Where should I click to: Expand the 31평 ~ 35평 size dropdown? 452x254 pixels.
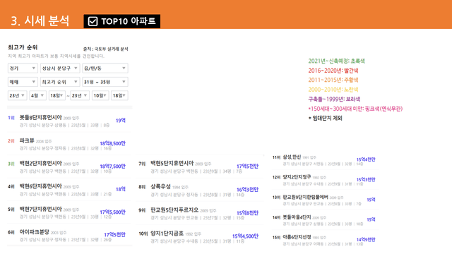point(105,82)
